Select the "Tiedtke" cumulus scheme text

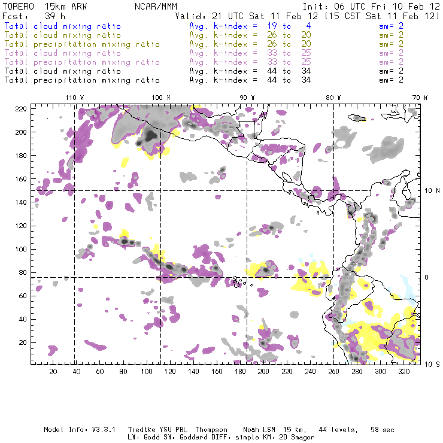(142, 430)
